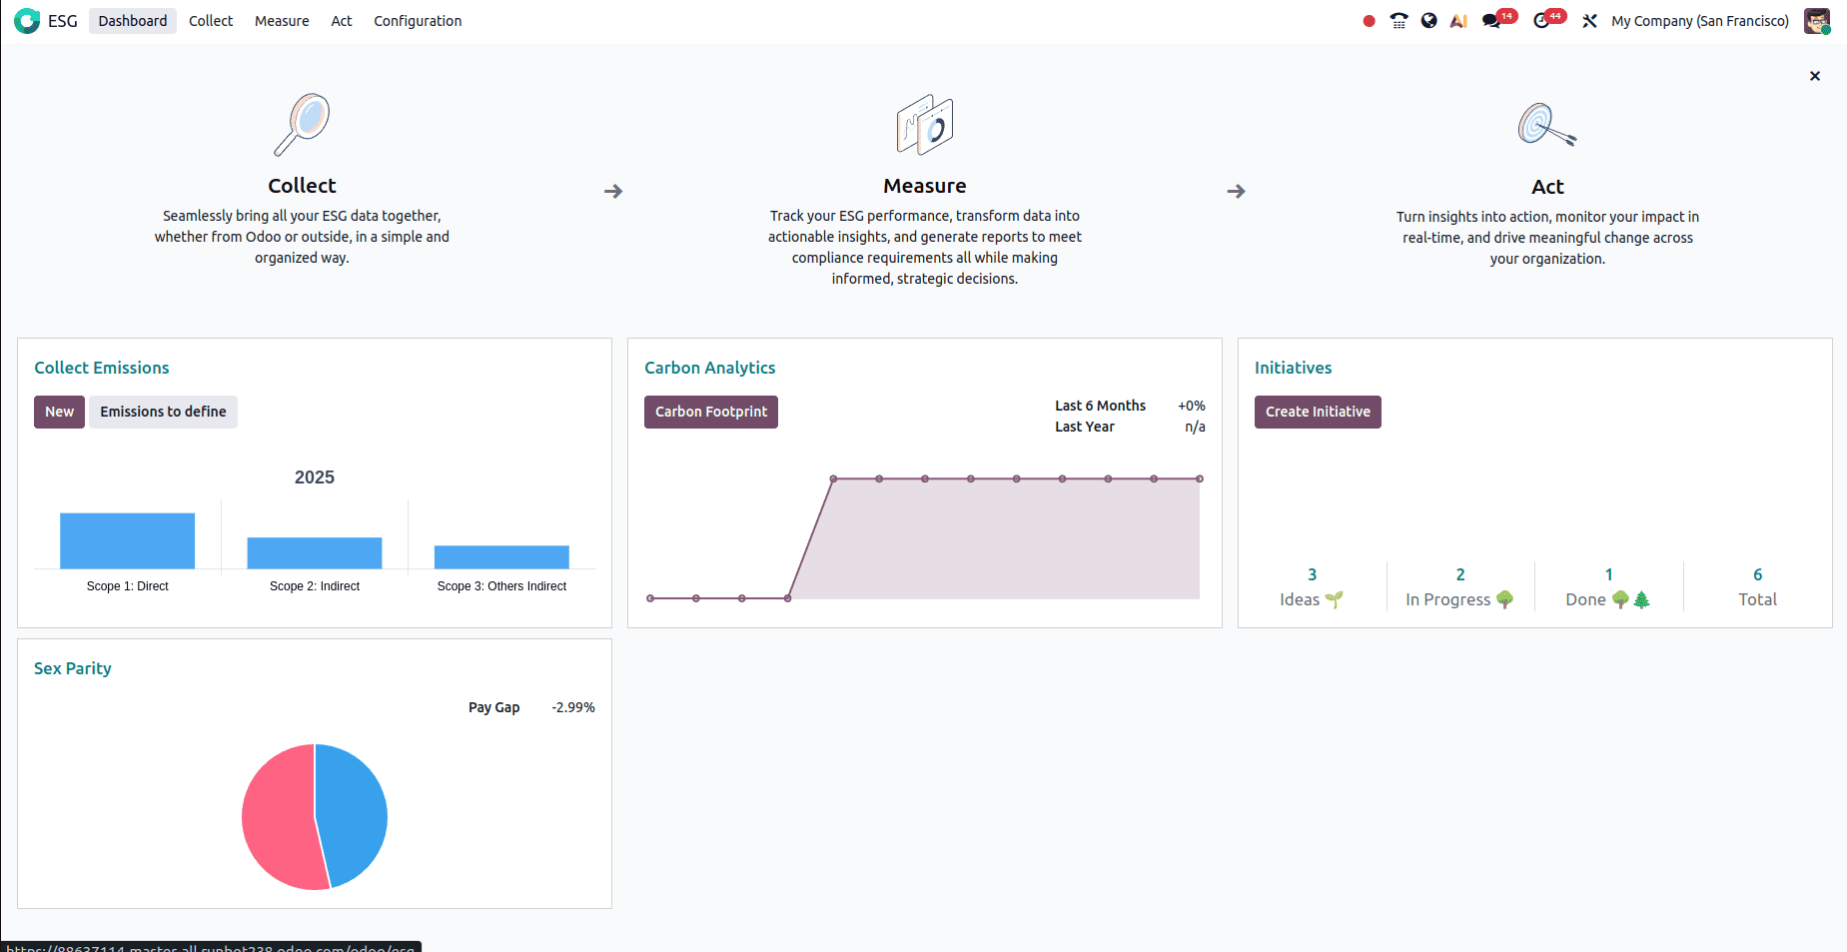Click the red recording dot icon
1847x952 pixels.
1369,21
